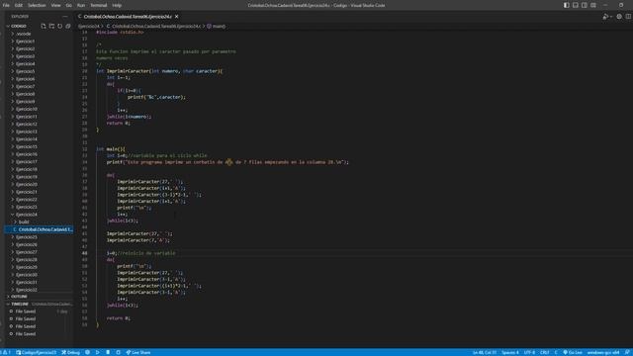Viewport: 633px width, 356px height.
Task: Expand the Ejercicio15 folder
Action: click(27, 146)
